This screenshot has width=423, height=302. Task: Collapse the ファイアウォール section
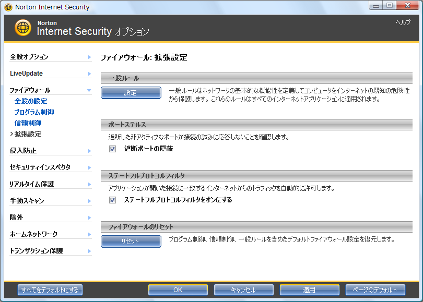click(89, 90)
